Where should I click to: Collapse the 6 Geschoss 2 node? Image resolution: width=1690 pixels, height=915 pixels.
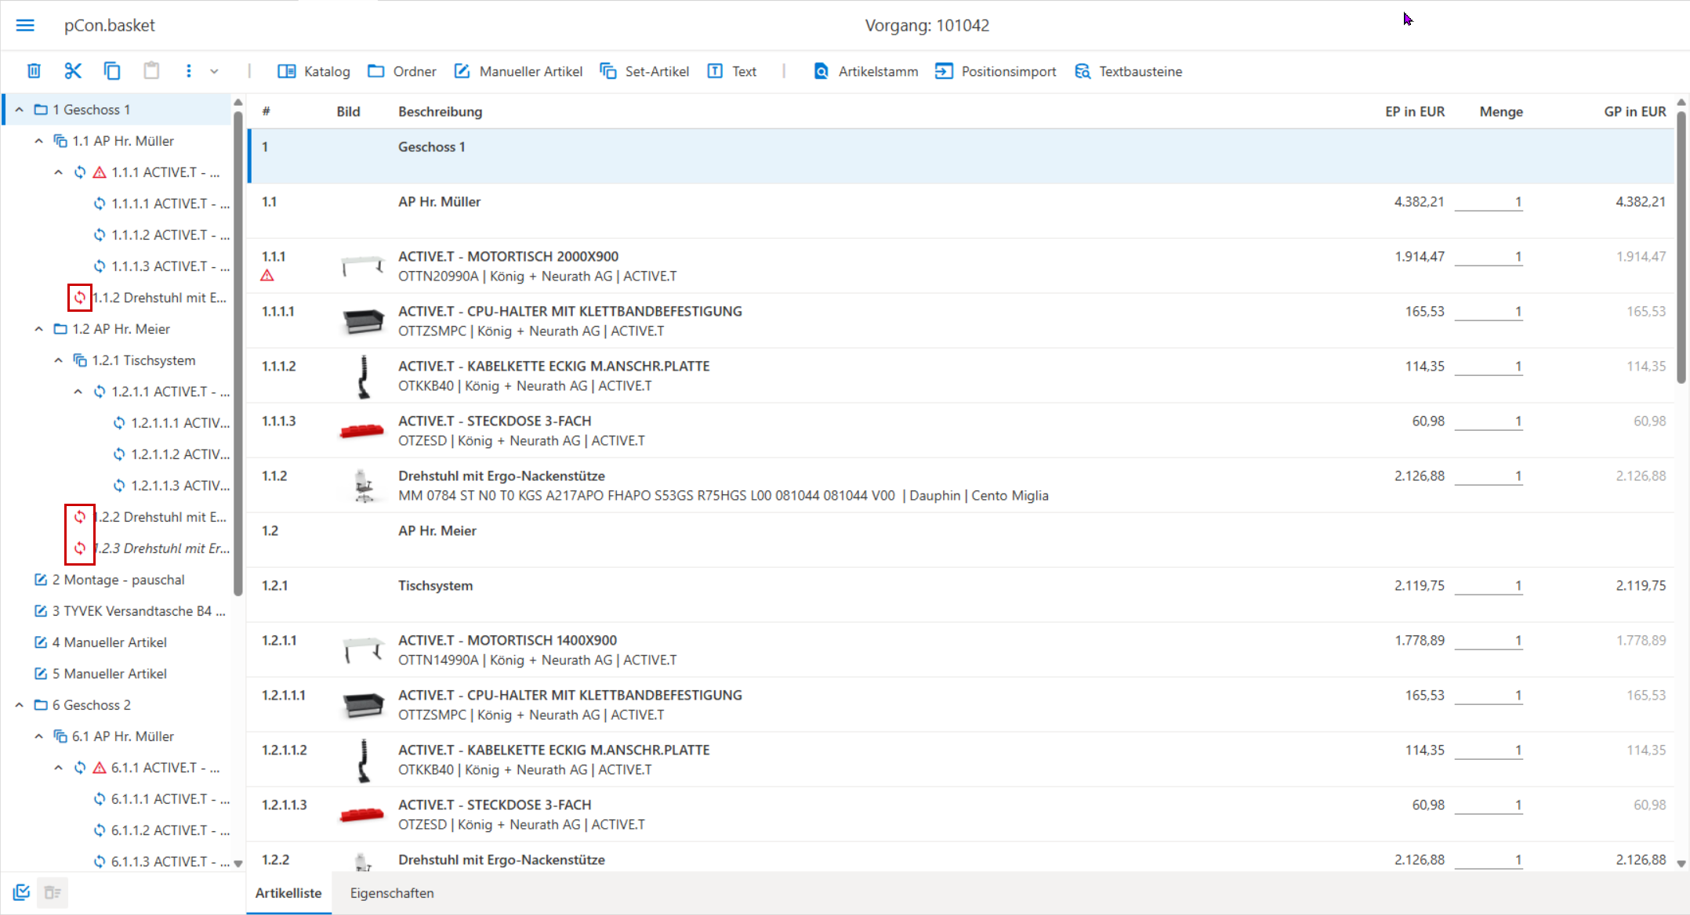20,705
